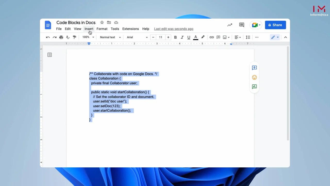Open the Arial font dropdown
This screenshot has width=330, height=186.
137,37
